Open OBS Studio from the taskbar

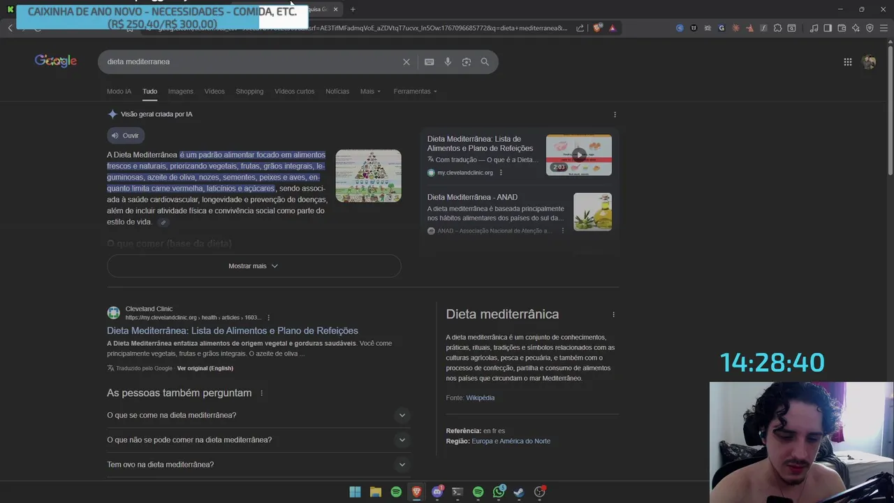[539, 492]
